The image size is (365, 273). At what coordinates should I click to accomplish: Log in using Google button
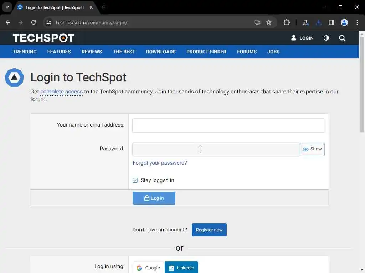point(148,268)
